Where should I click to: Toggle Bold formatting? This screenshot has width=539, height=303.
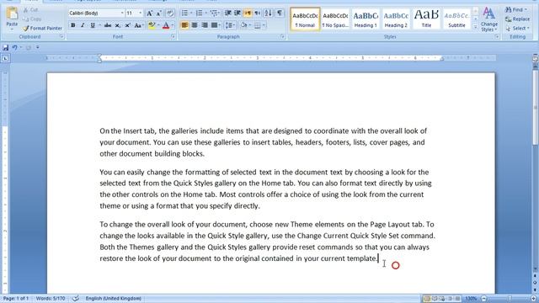[73, 25]
